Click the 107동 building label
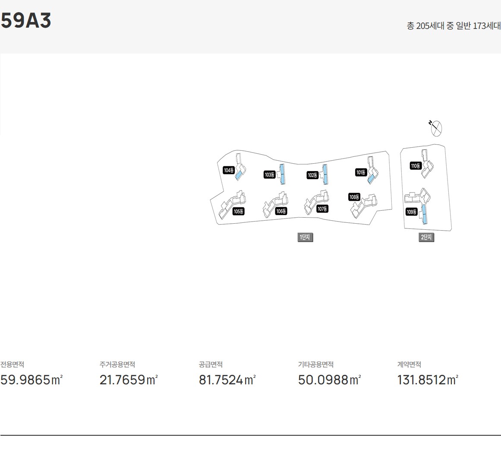 (x=322, y=209)
